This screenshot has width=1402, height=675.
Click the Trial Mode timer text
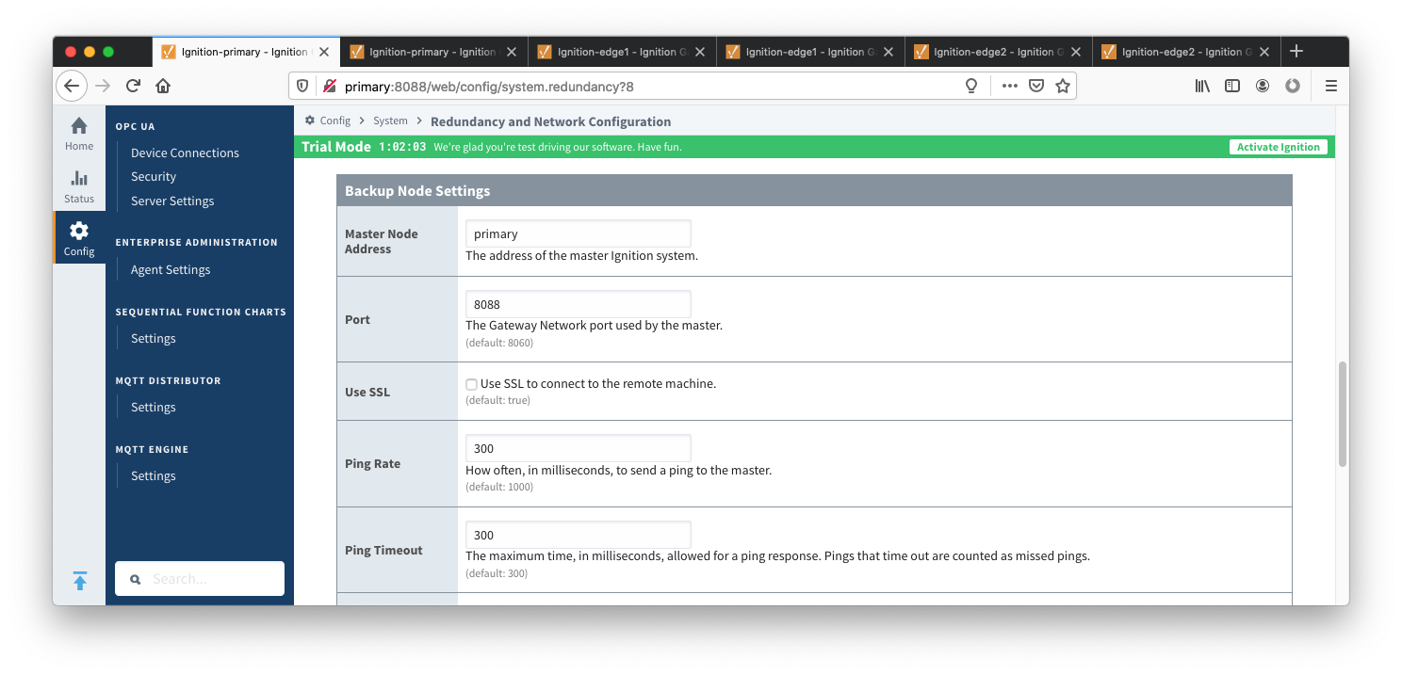[x=402, y=147]
